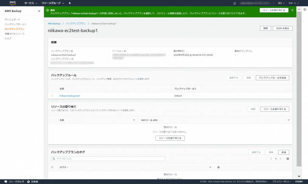
Task: Click the pin shortcut icon
Action: pos(70,3)
